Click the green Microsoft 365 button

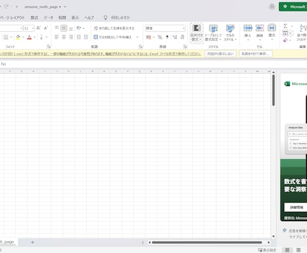(293, 7)
